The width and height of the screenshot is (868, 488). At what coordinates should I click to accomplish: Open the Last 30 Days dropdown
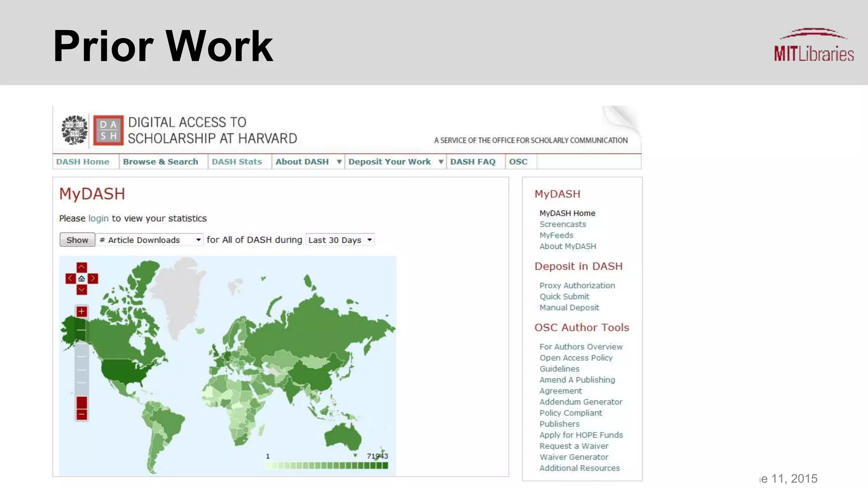click(340, 240)
